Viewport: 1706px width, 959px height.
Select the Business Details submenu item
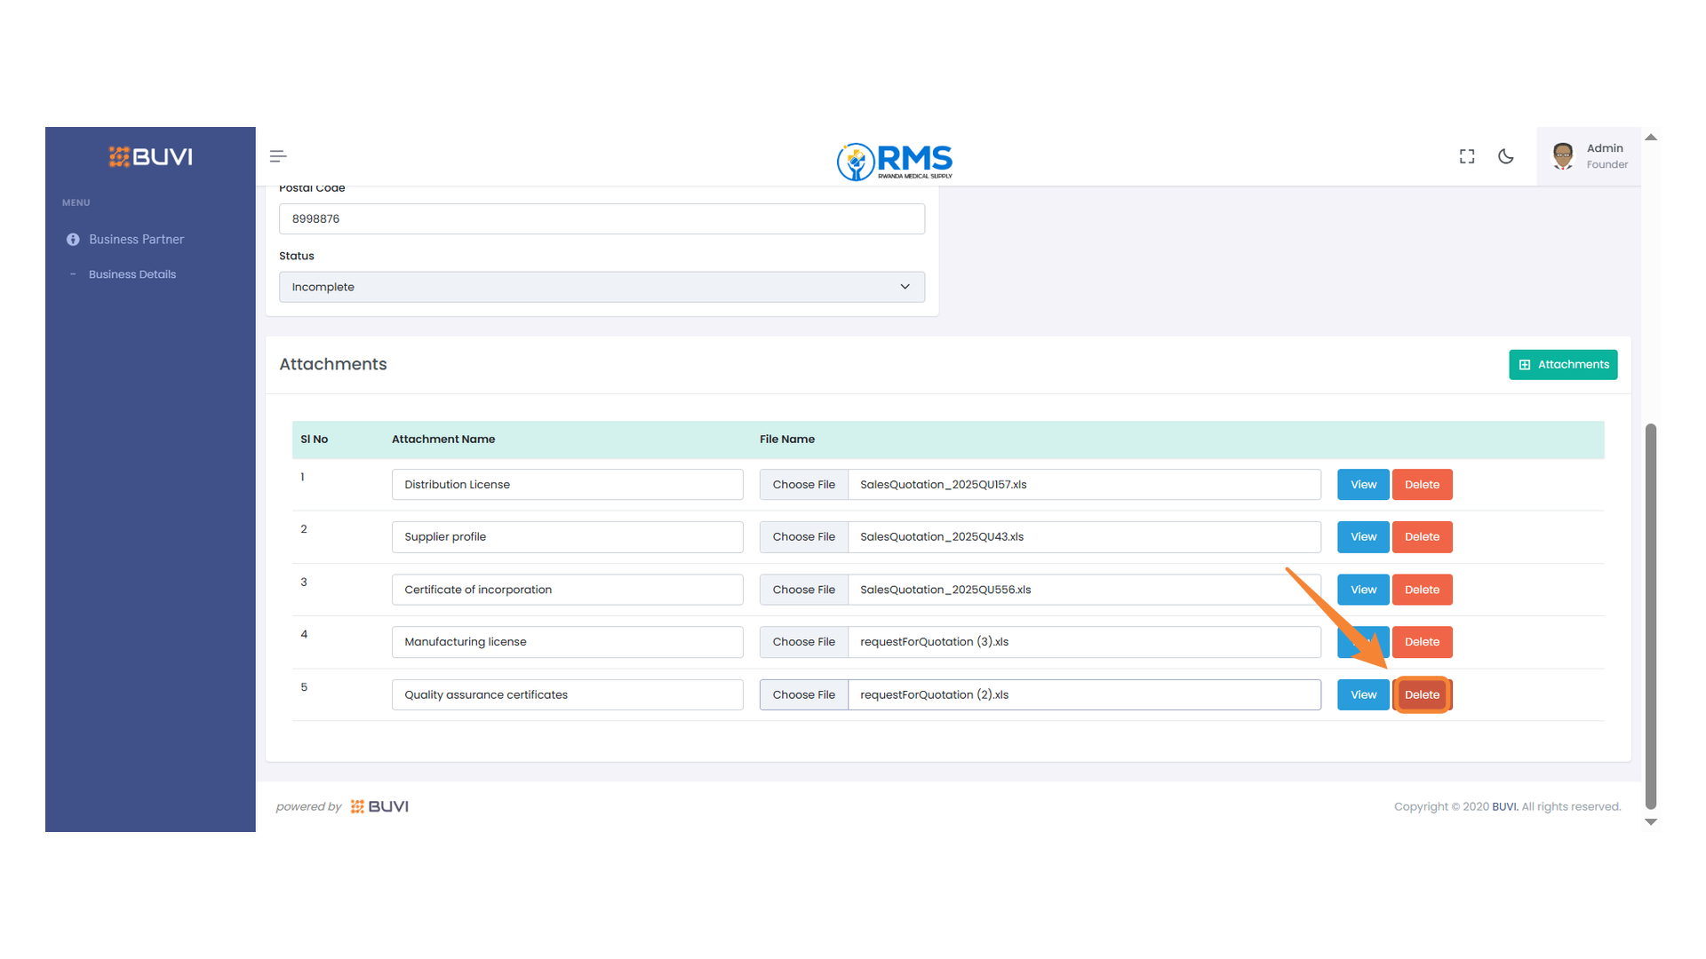coord(132,274)
